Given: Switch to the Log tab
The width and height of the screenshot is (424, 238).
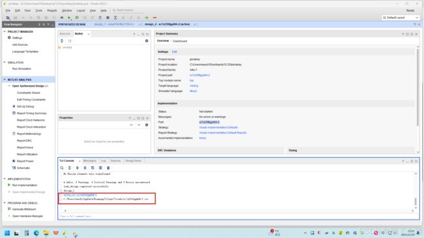Looking at the screenshot, I should 103,160.
